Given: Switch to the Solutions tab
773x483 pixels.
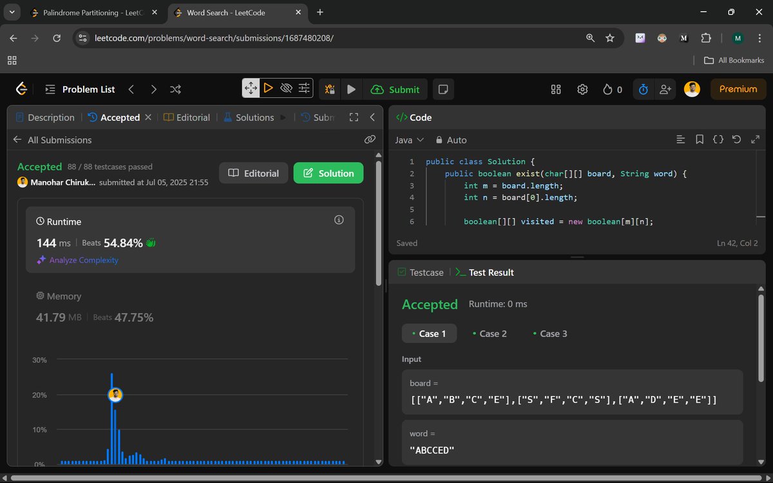Looking at the screenshot, I should point(249,117).
